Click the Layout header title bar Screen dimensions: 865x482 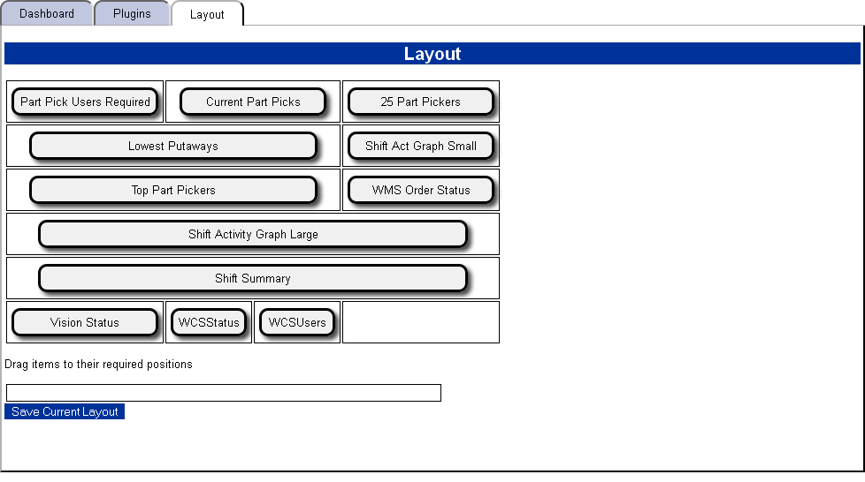pyautogui.click(x=432, y=54)
